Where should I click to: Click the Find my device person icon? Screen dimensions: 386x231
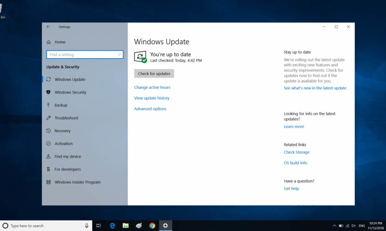tap(49, 156)
